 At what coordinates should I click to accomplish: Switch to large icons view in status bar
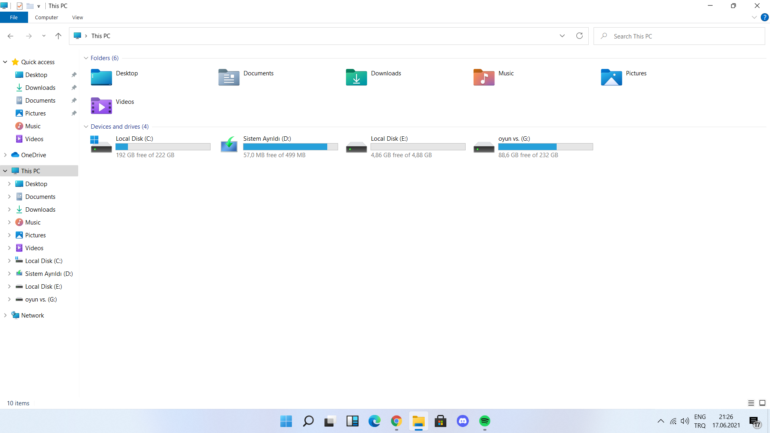[x=762, y=403]
